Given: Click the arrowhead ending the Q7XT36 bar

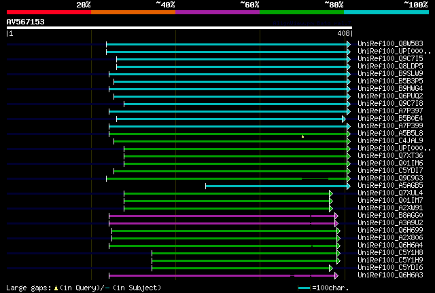Looking at the screenshot, I should point(349,157).
